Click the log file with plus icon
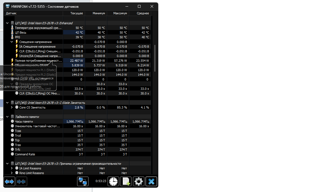Viewport: 317px width, 192px height. coord(126,182)
